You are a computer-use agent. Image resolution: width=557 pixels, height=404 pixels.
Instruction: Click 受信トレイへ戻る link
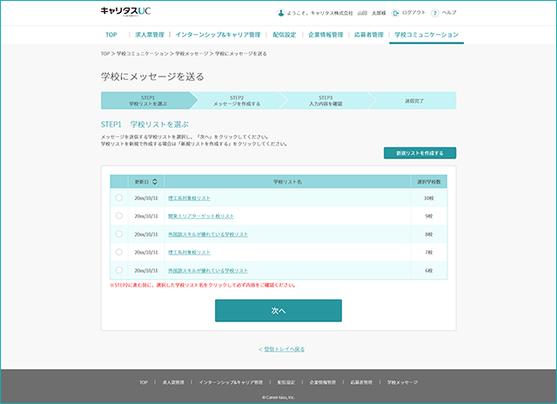click(285, 349)
